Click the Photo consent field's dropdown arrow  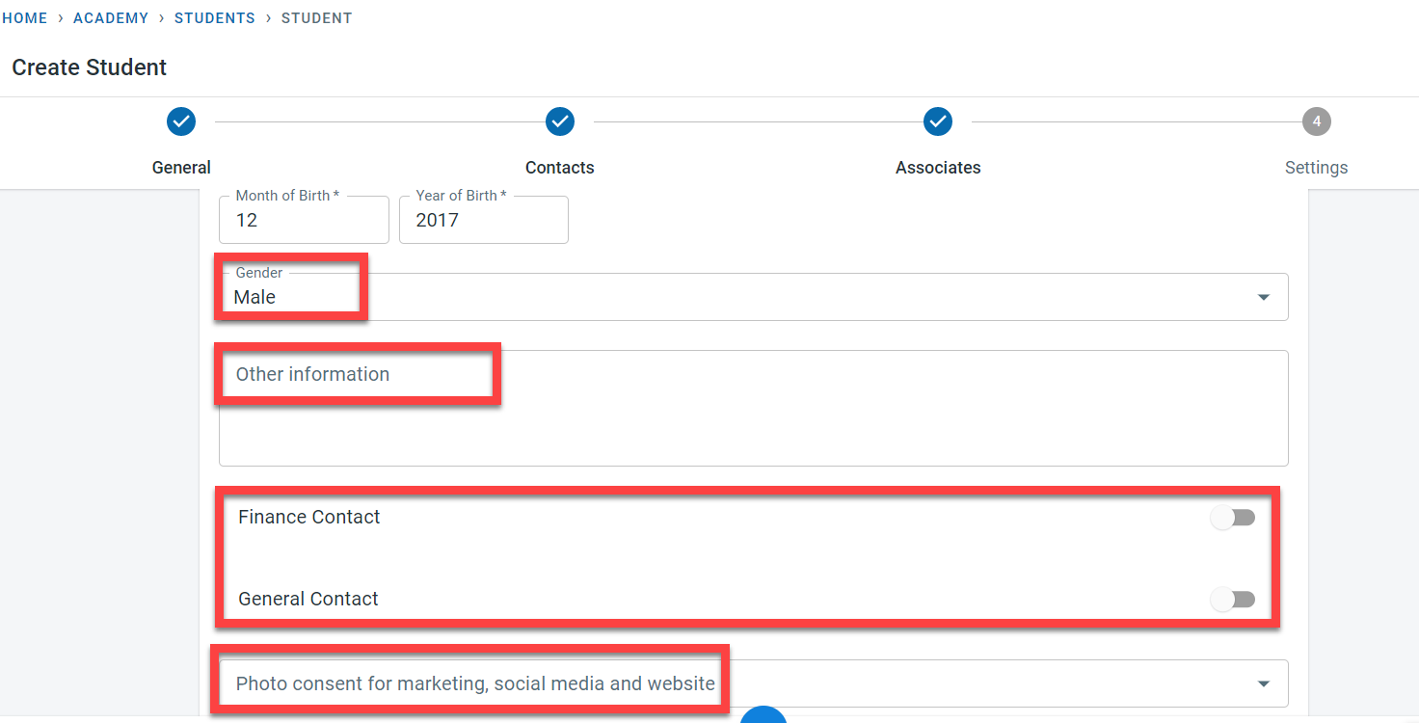click(x=1263, y=684)
